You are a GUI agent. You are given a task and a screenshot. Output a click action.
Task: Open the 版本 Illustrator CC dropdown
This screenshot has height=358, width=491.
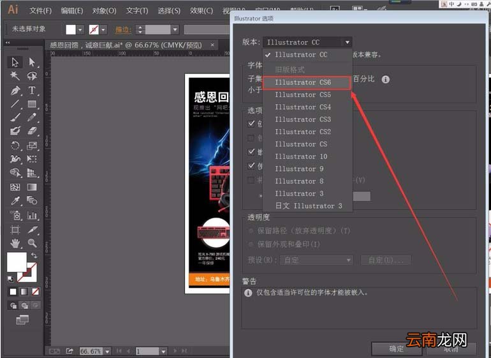click(x=307, y=42)
